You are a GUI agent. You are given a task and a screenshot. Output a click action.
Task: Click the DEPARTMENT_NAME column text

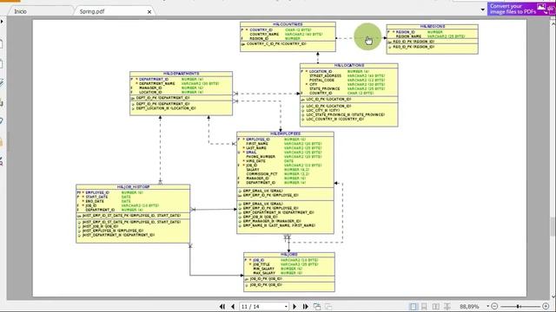tap(157, 83)
